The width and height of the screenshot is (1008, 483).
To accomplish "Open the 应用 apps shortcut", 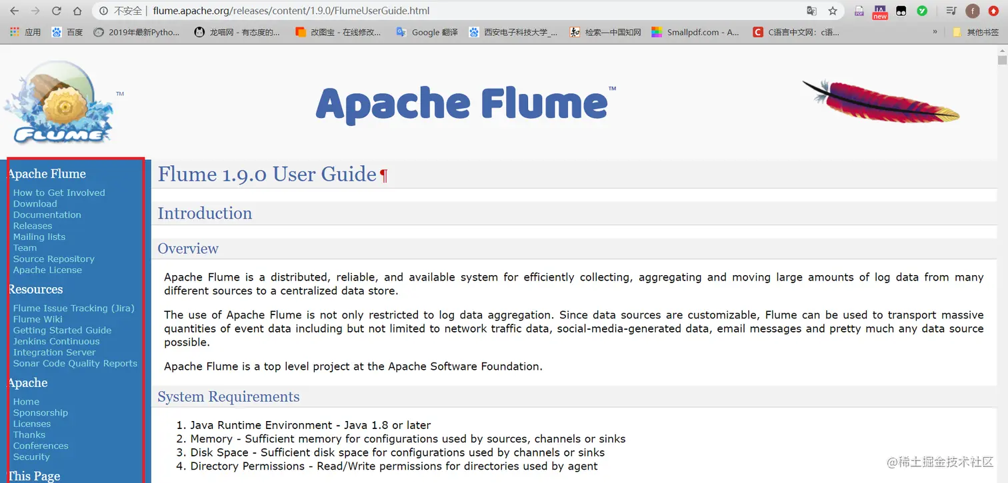I will pos(25,32).
